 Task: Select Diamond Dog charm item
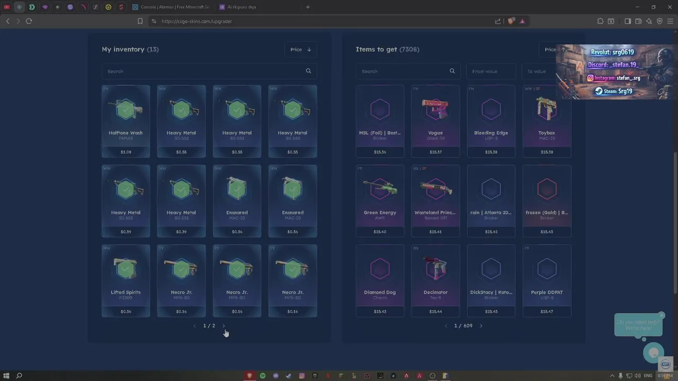[380, 280]
